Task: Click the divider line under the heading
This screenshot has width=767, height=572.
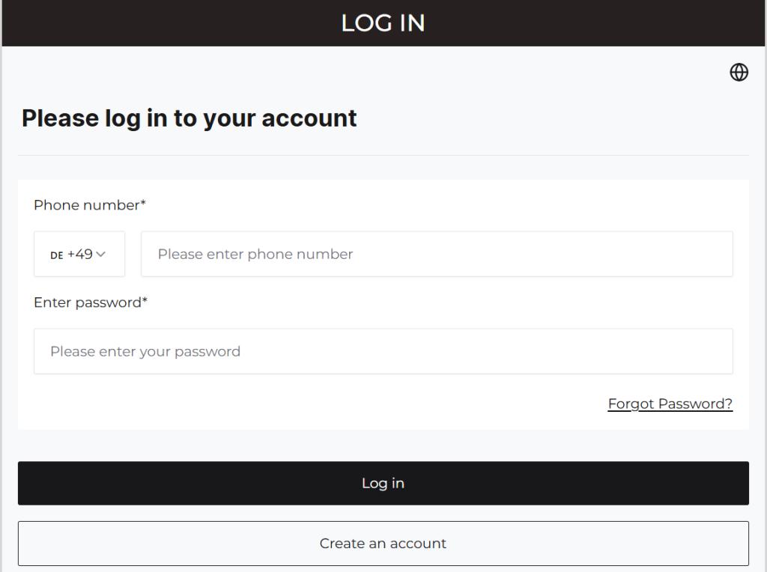Action: point(383,155)
